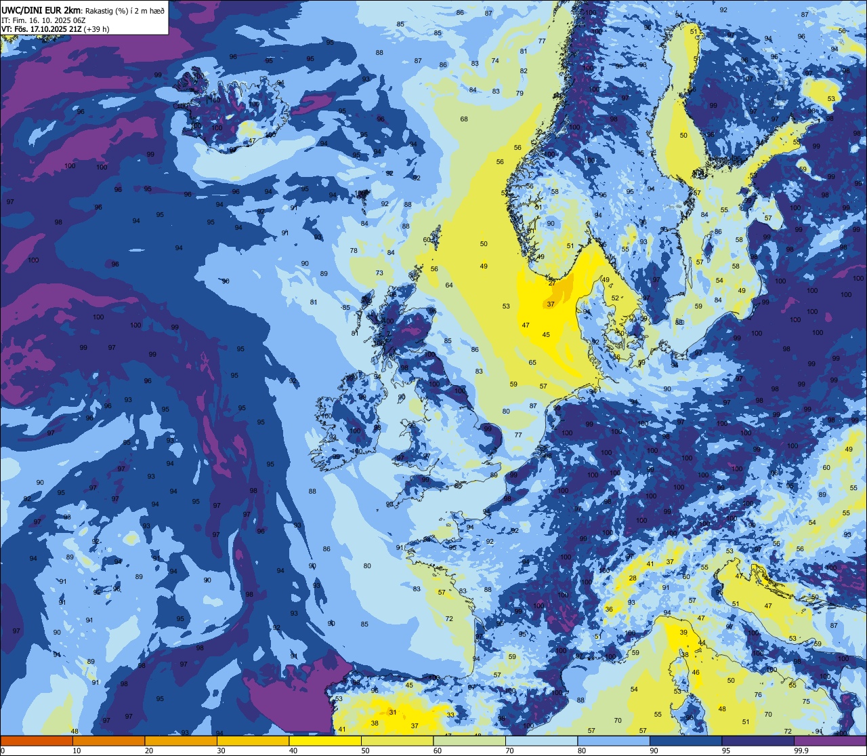
Task: Click the legend tick label "50"
Action: (x=365, y=751)
